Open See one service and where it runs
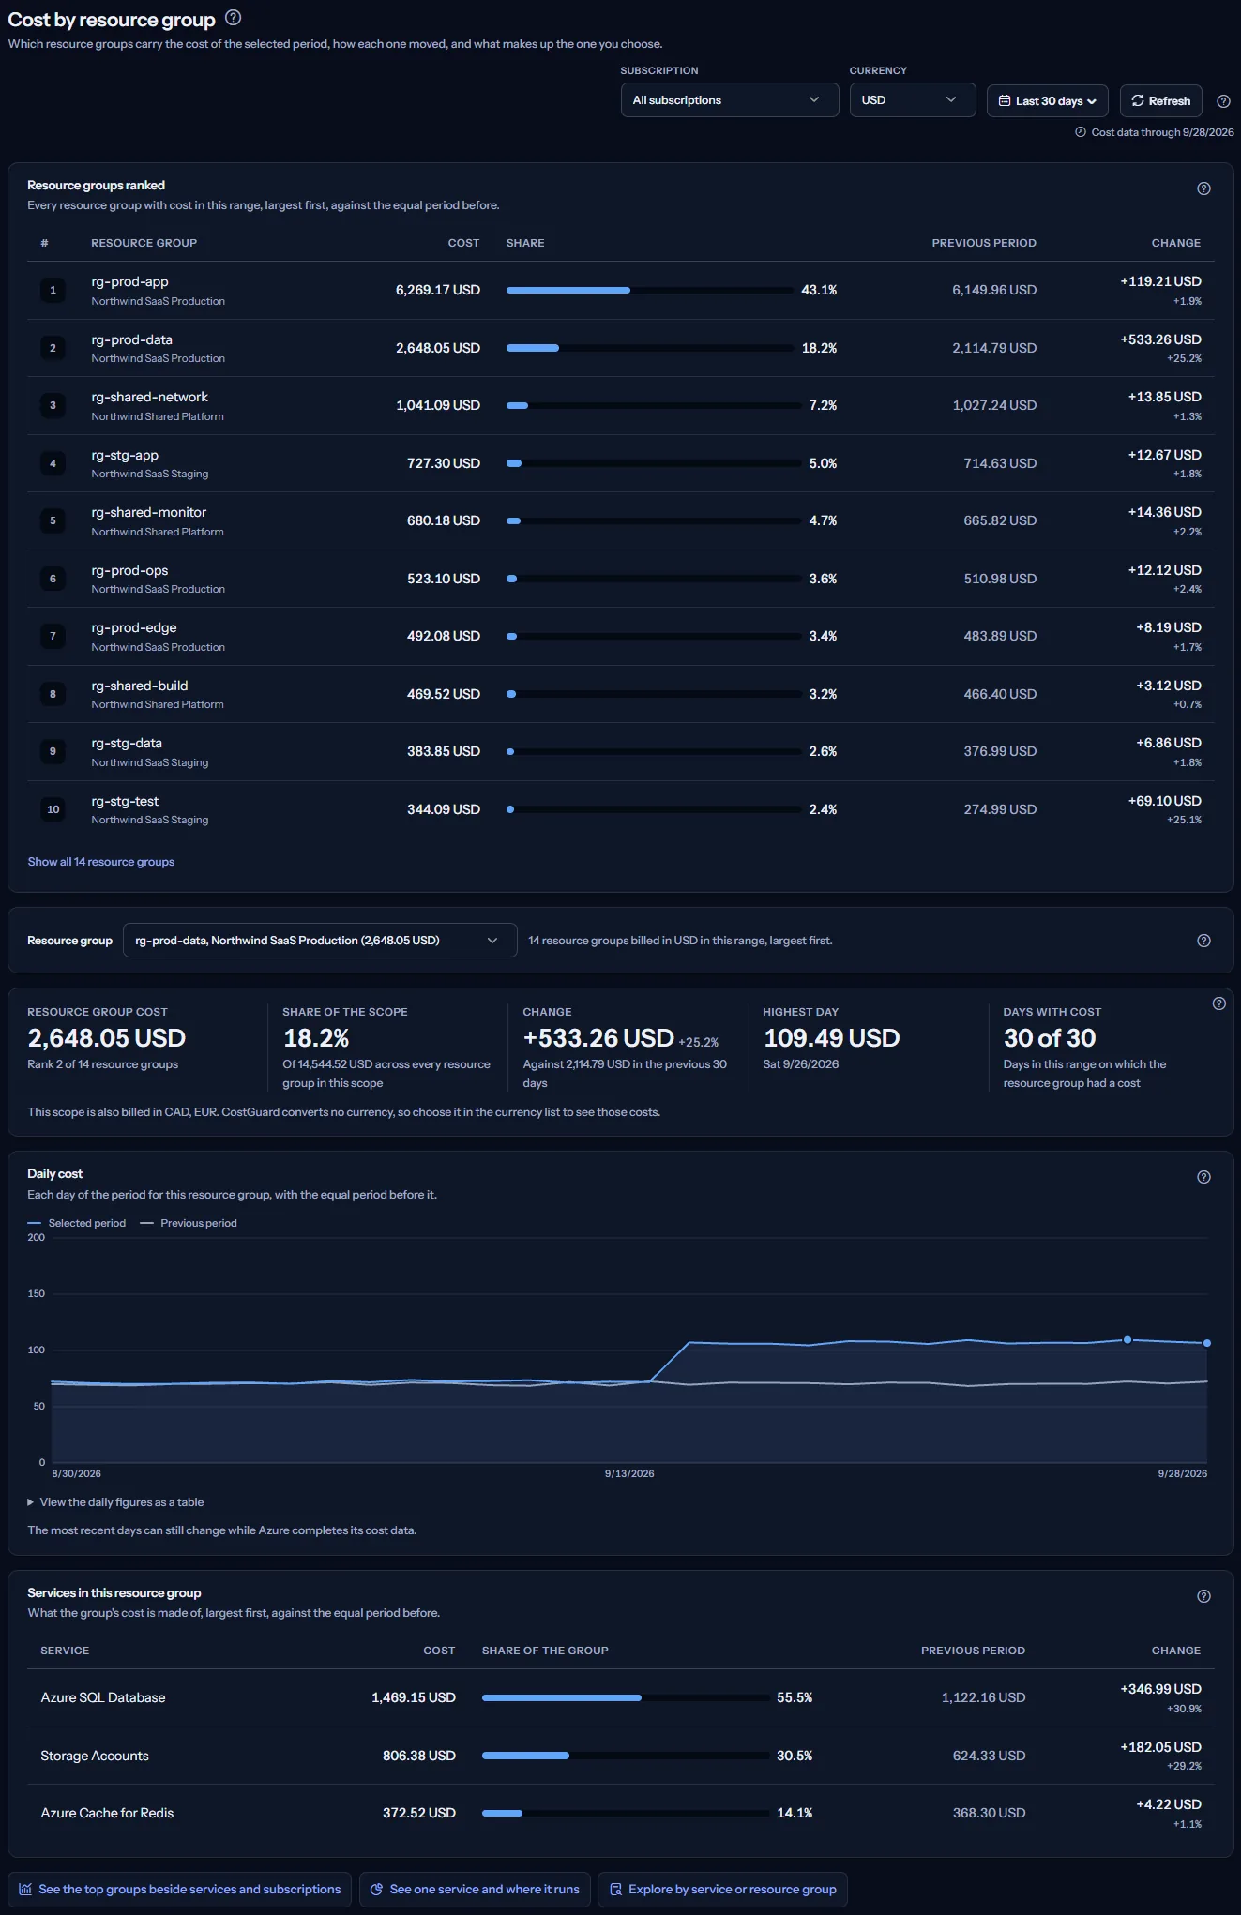The height and width of the screenshot is (1915, 1241). click(x=475, y=1890)
